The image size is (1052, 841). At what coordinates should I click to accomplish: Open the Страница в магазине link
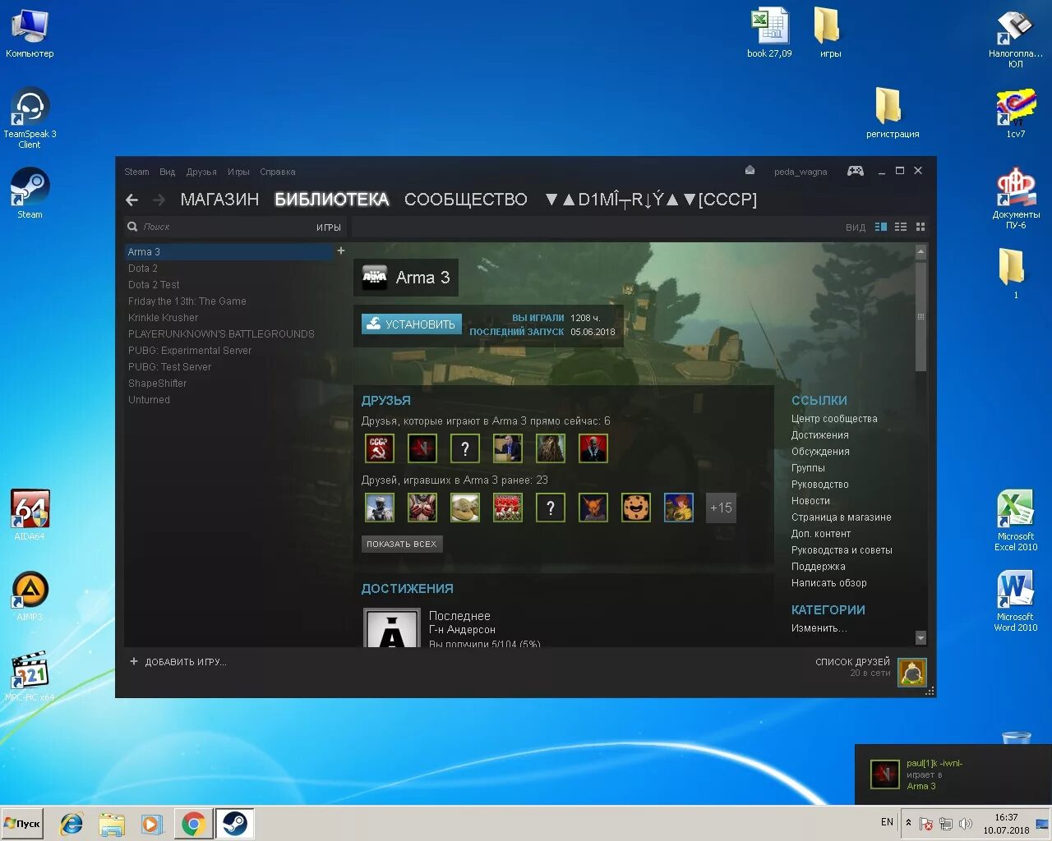point(841,517)
